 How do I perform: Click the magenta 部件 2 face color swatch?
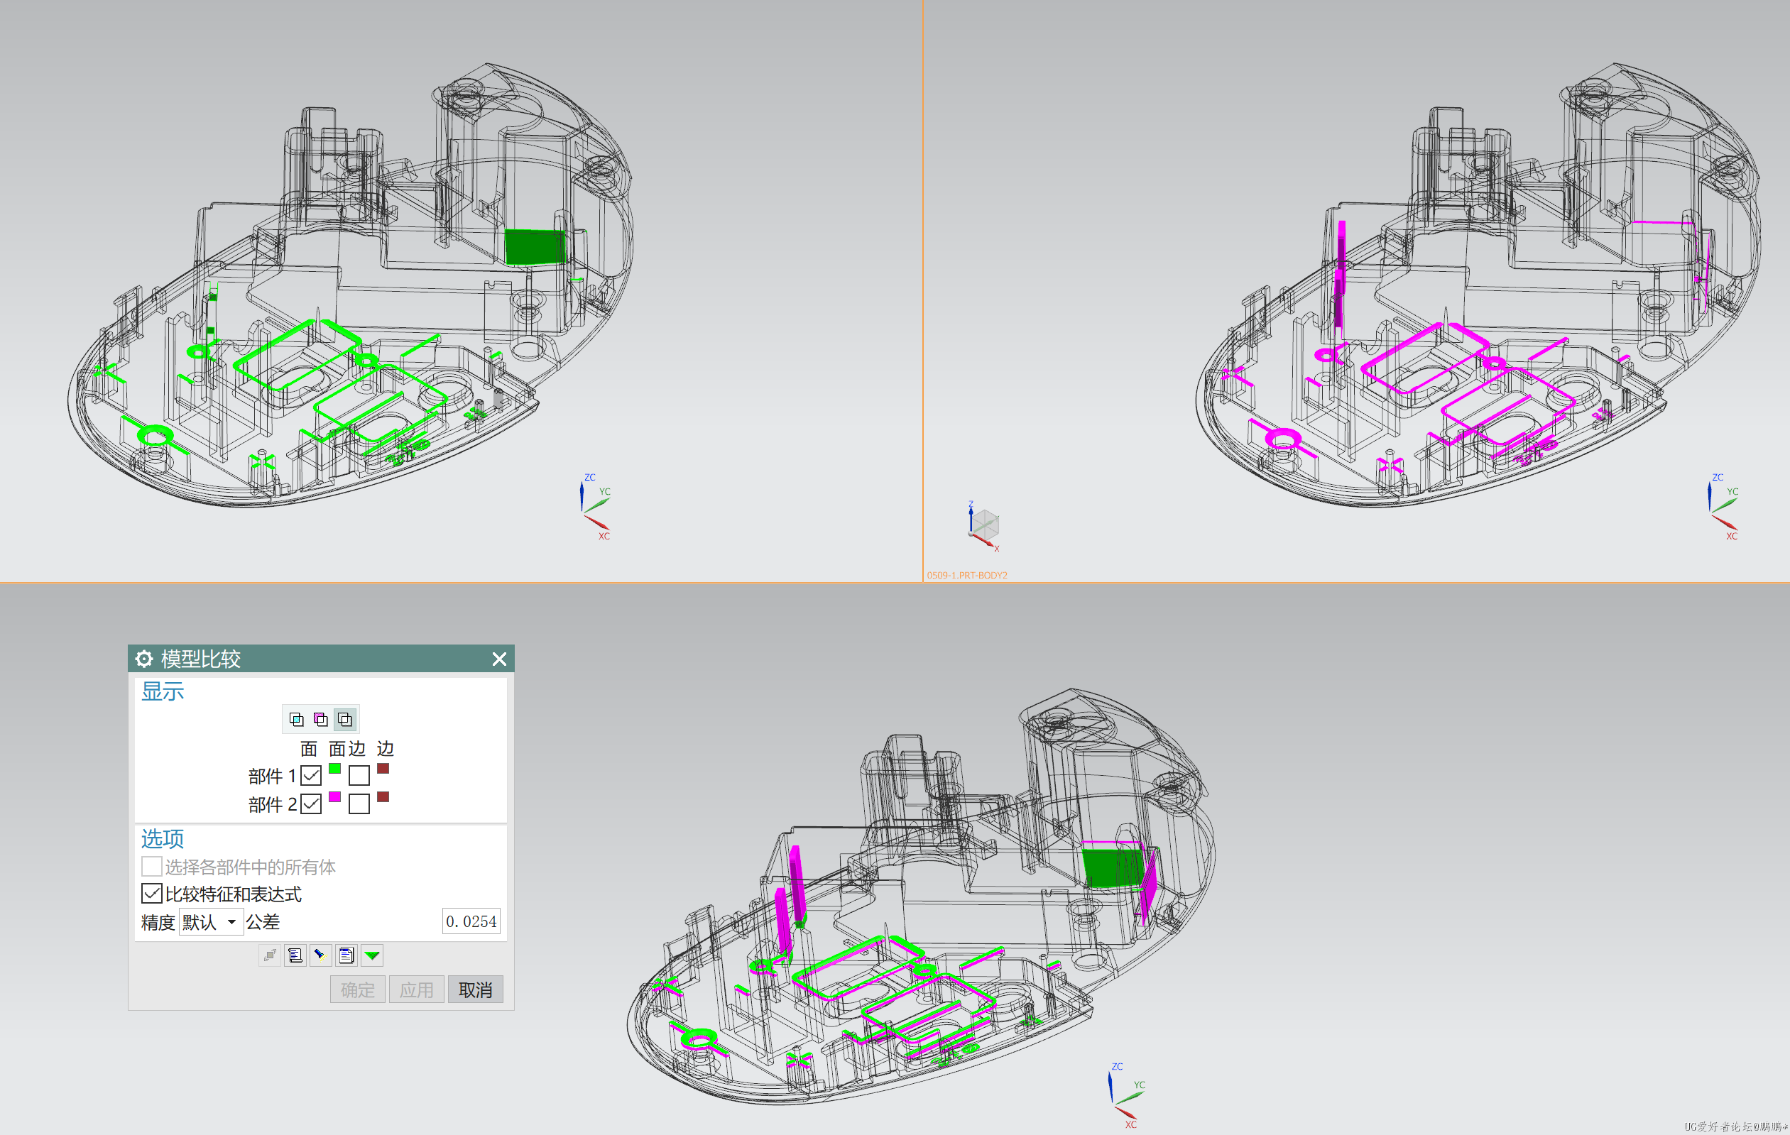point(334,797)
